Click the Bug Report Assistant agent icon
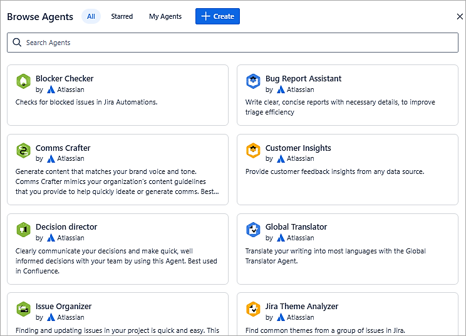Image resolution: width=466 pixels, height=336 pixels. 253,81
